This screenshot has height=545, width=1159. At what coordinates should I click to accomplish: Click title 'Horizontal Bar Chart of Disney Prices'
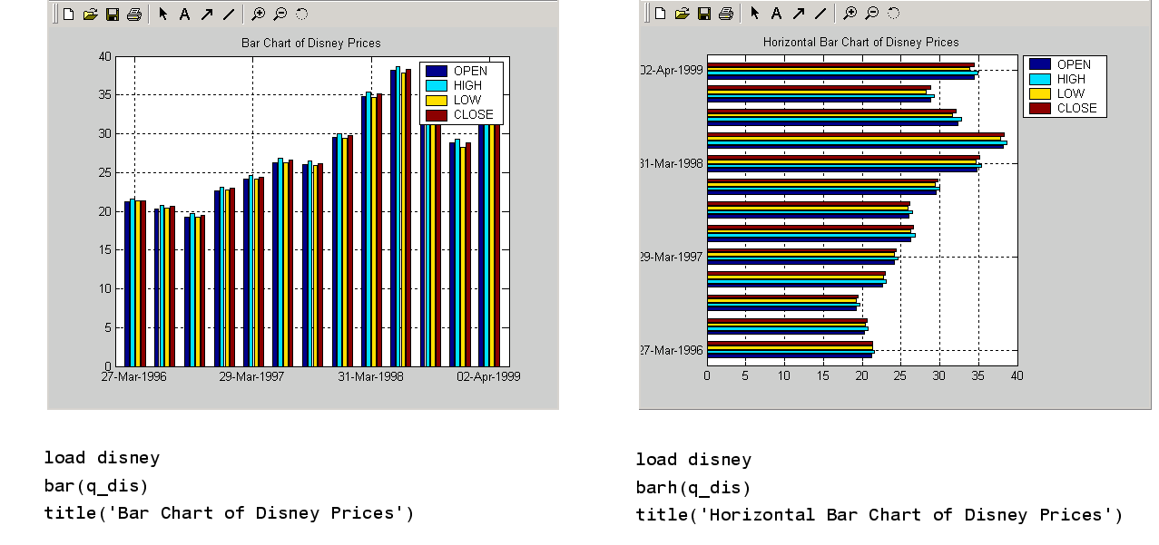coord(860,42)
